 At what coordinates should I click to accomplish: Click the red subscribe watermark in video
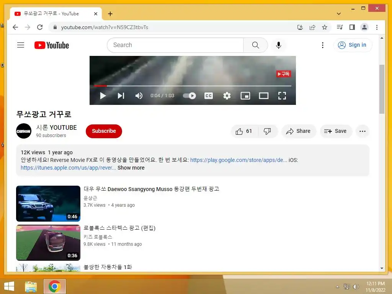284,74
